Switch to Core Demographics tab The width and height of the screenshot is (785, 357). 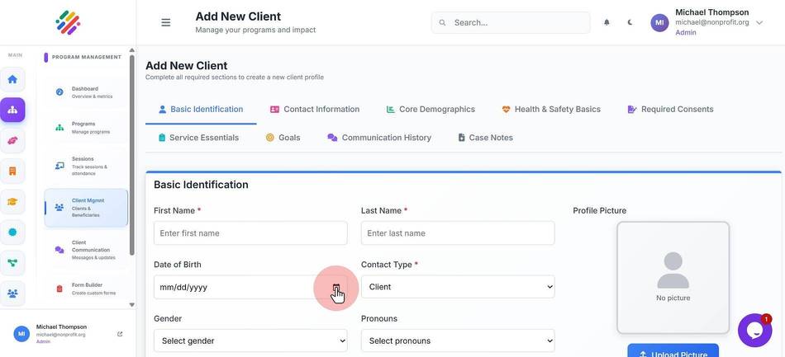[431, 110]
